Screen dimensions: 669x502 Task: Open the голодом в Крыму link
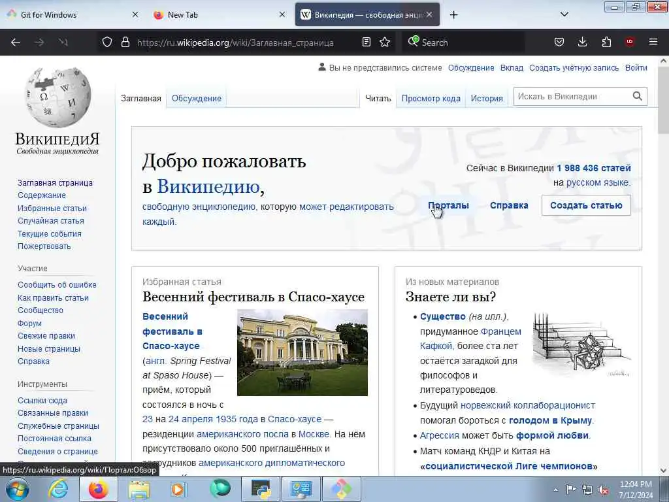[x=550, y=420]
